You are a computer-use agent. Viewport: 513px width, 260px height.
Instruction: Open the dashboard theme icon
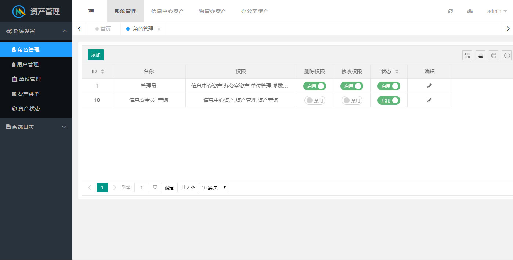[470, 11]
